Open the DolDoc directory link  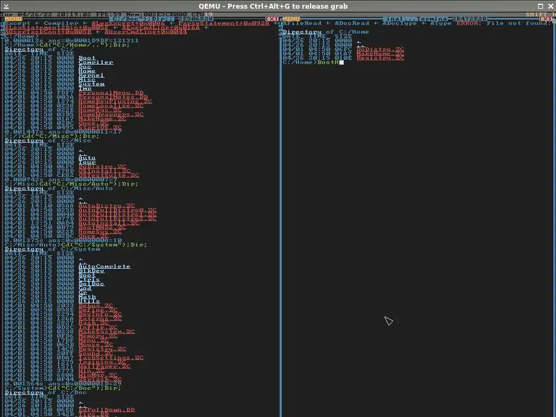(x=91, y=284)
